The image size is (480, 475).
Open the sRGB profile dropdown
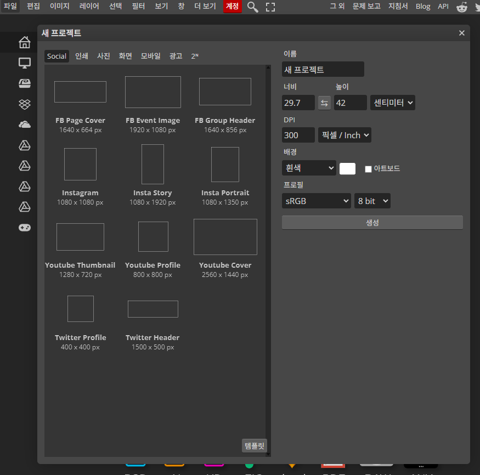tap(316, 201)
